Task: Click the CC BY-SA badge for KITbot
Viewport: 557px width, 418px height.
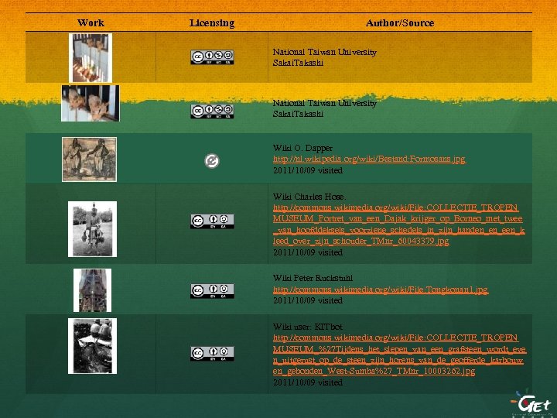Action: (212, 353)
